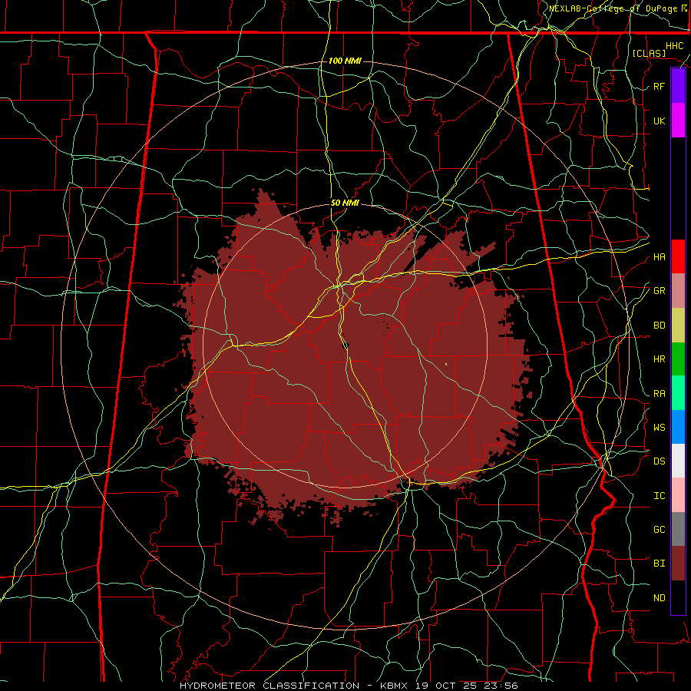Click the DS legend label
Image resolution: width=691 pixels, height=691 pixels.
[x=659, y=461]
